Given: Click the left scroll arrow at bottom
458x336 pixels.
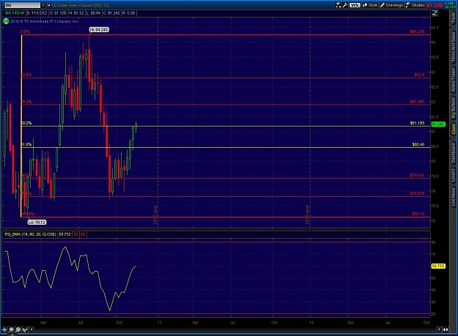Looking at the screenshot, I should point(32,329).
